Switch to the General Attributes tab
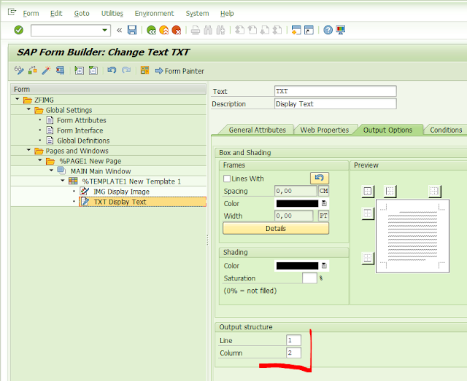 258,130
